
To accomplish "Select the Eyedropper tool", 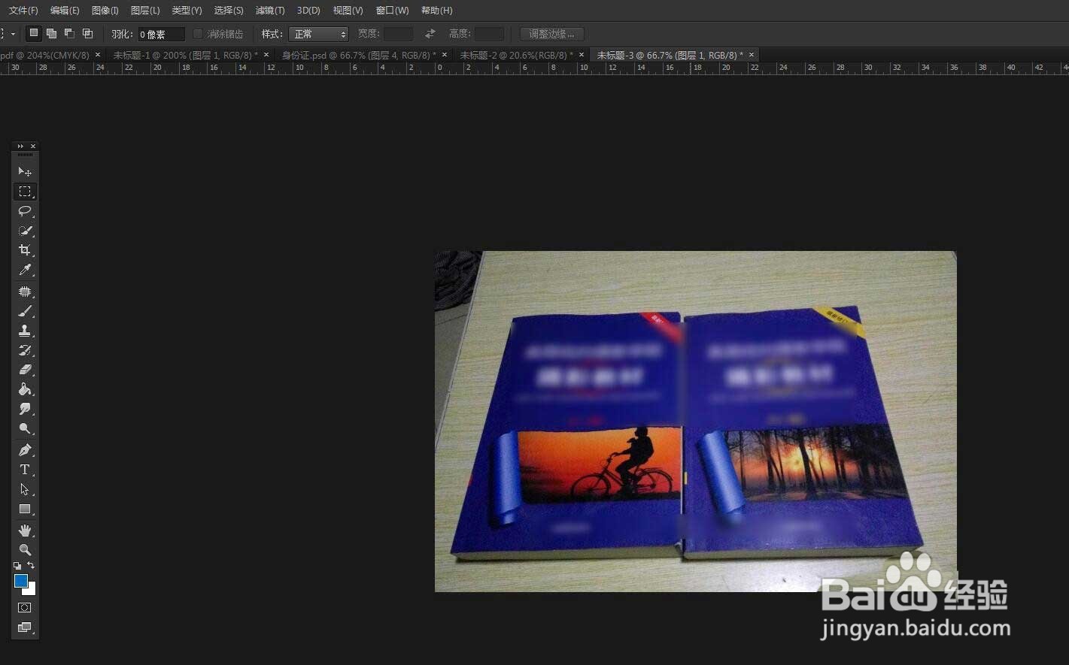I will 25,270.
